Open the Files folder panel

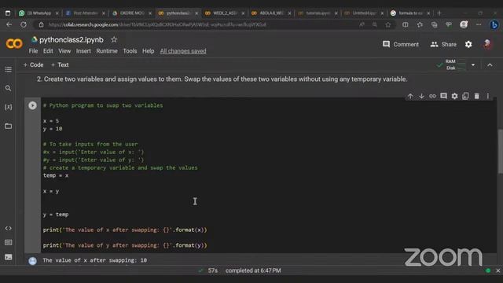[x=9, y=126]
